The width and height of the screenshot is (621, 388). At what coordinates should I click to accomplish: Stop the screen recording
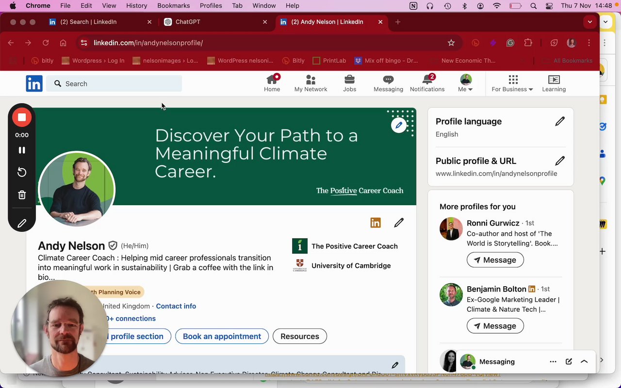pyautogui.click(x=22, y=117)
